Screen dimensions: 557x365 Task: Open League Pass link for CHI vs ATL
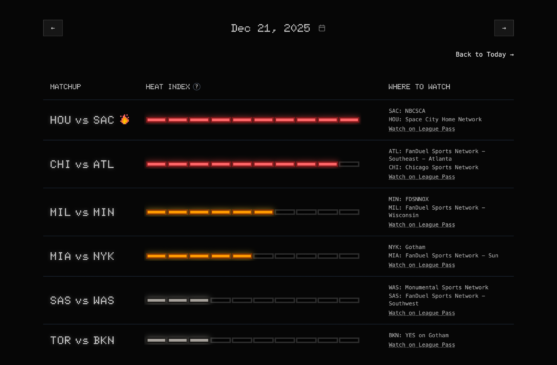[x=422, y=177]
